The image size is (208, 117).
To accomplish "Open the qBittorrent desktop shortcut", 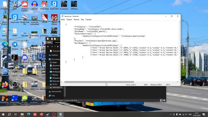I will (5, 72).
